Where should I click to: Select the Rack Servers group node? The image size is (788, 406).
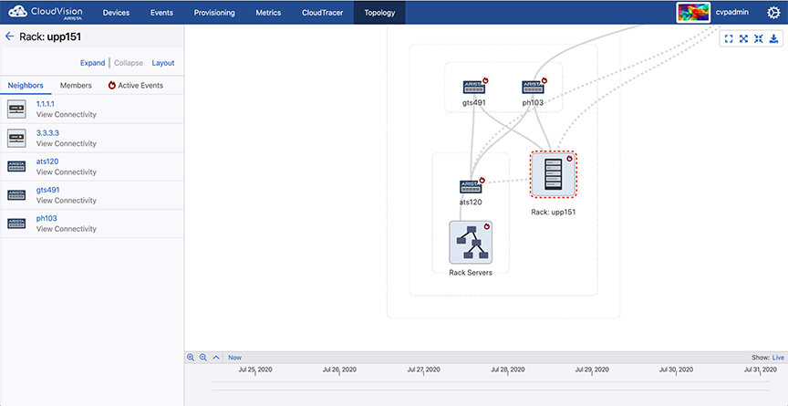coord(471,242)
